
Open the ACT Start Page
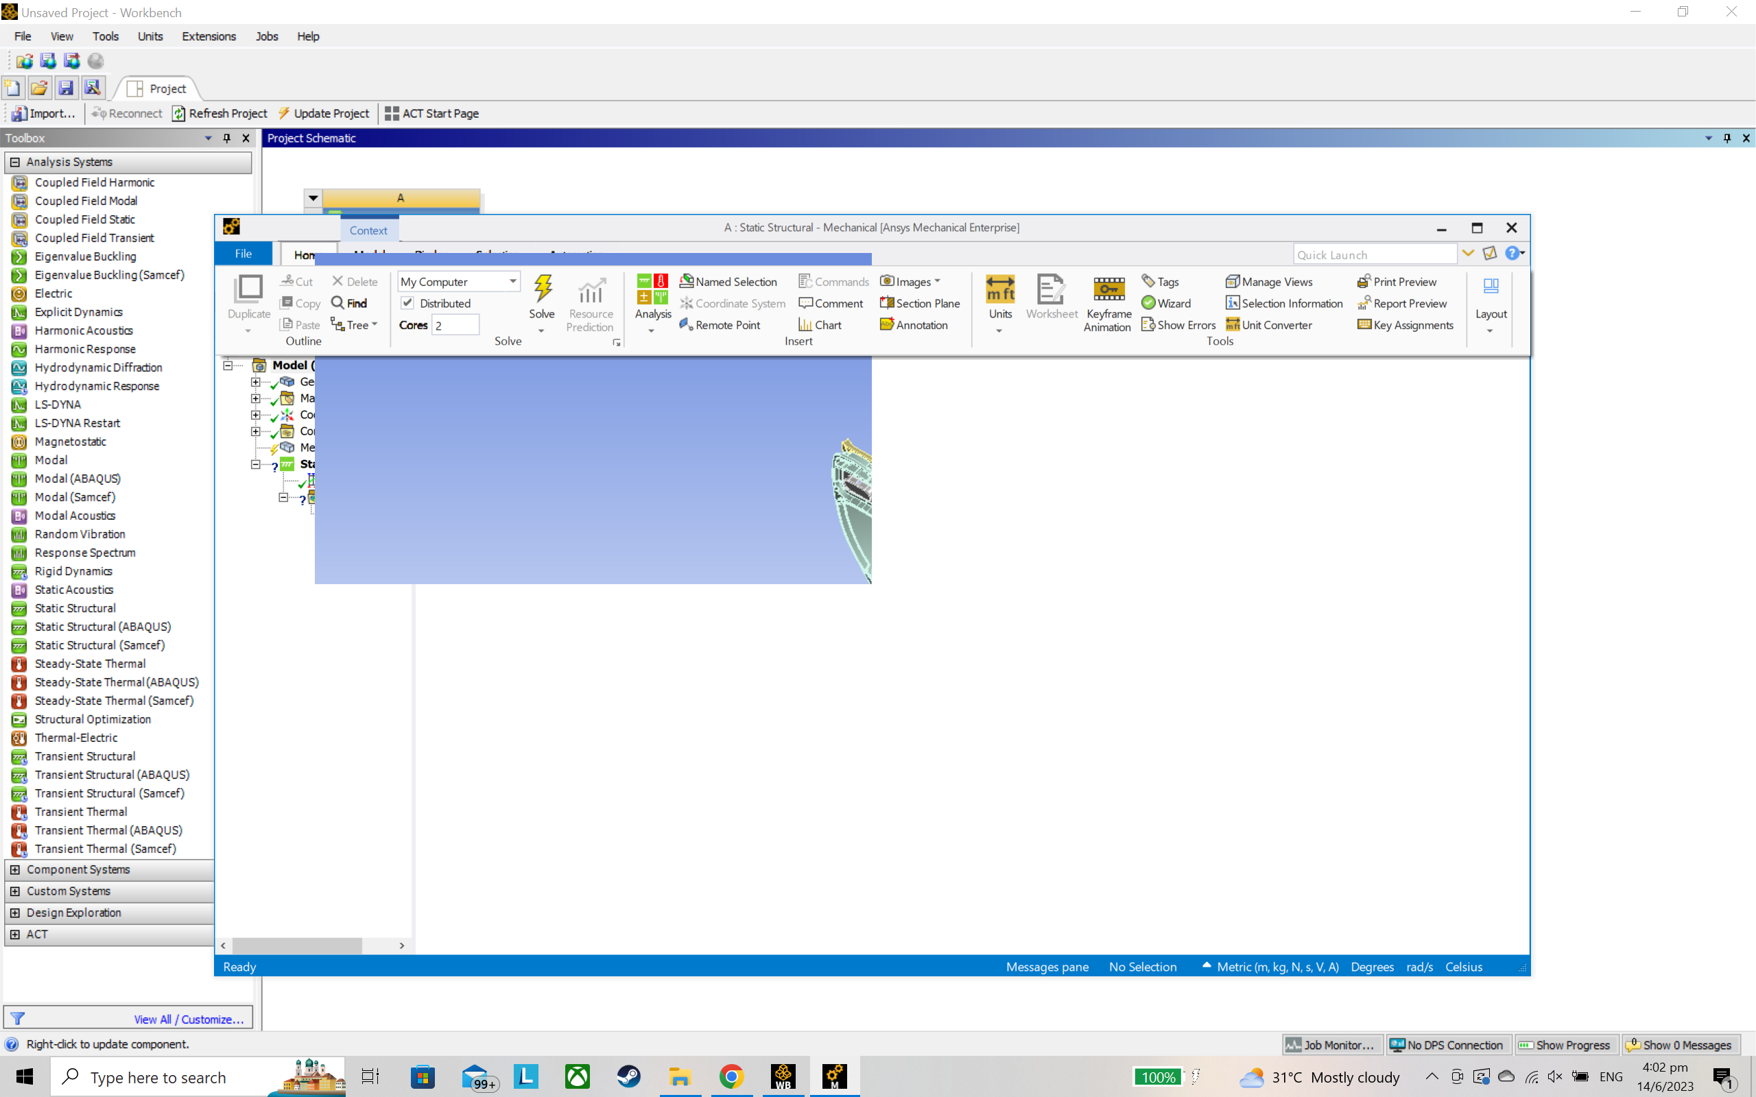pos(431,113)
